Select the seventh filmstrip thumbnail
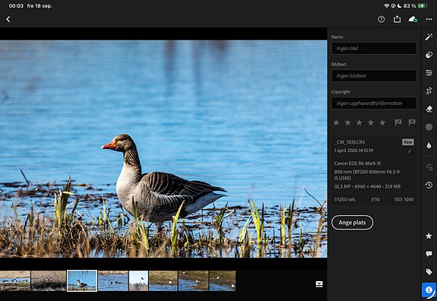Image resolution: width=437 pixels, height=301 pixels. (193, 281)
